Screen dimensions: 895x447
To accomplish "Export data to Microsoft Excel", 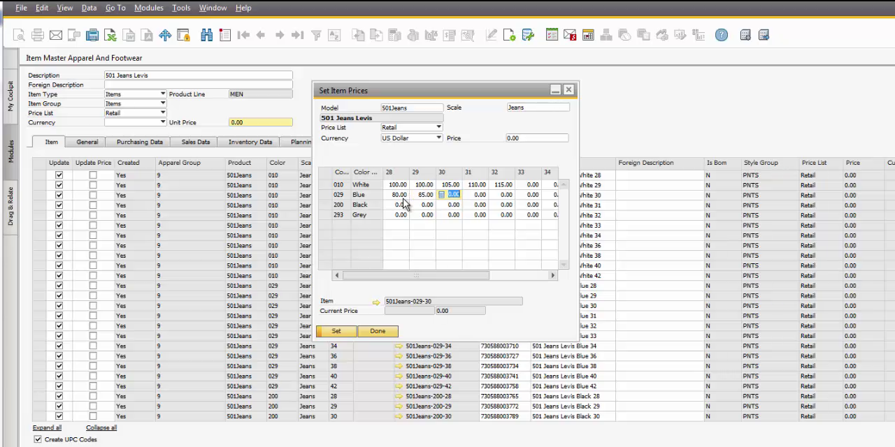I will click(x=110, y=35).
